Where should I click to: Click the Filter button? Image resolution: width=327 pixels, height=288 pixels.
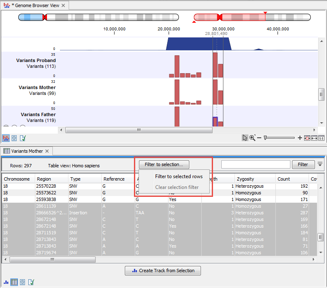303,164
